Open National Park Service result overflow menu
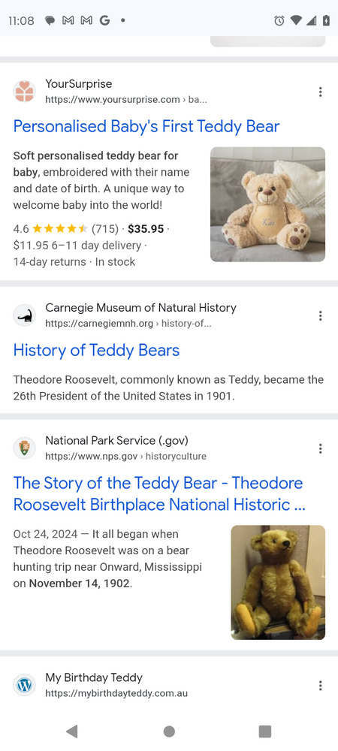This screenshot has height=751, width=338. point(320,448)
